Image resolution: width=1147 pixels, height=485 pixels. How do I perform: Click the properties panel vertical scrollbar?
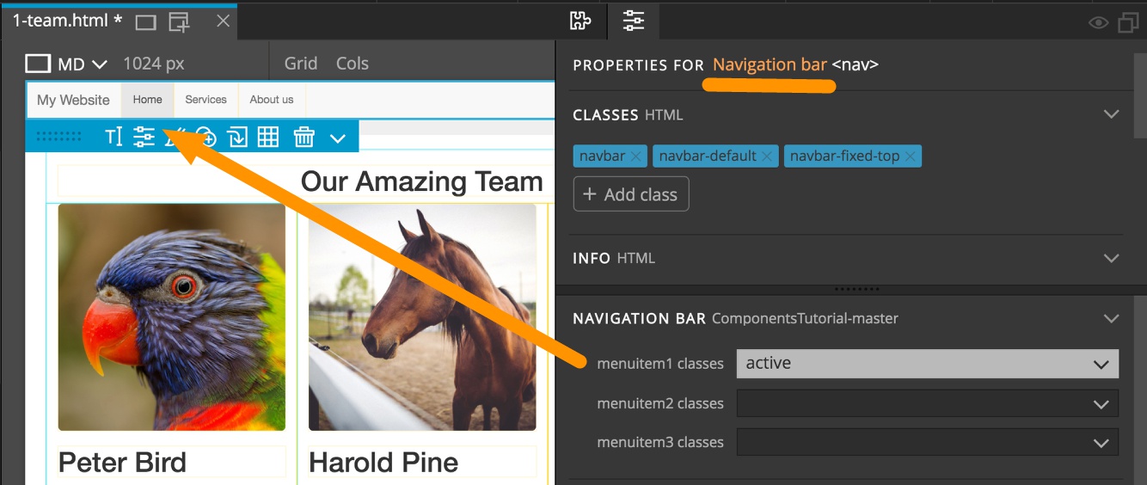point(1140,95)
